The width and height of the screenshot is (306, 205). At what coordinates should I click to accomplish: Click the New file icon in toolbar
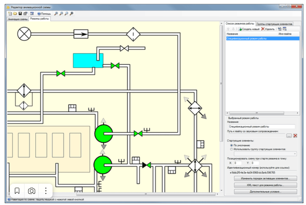tap(10, 14)
